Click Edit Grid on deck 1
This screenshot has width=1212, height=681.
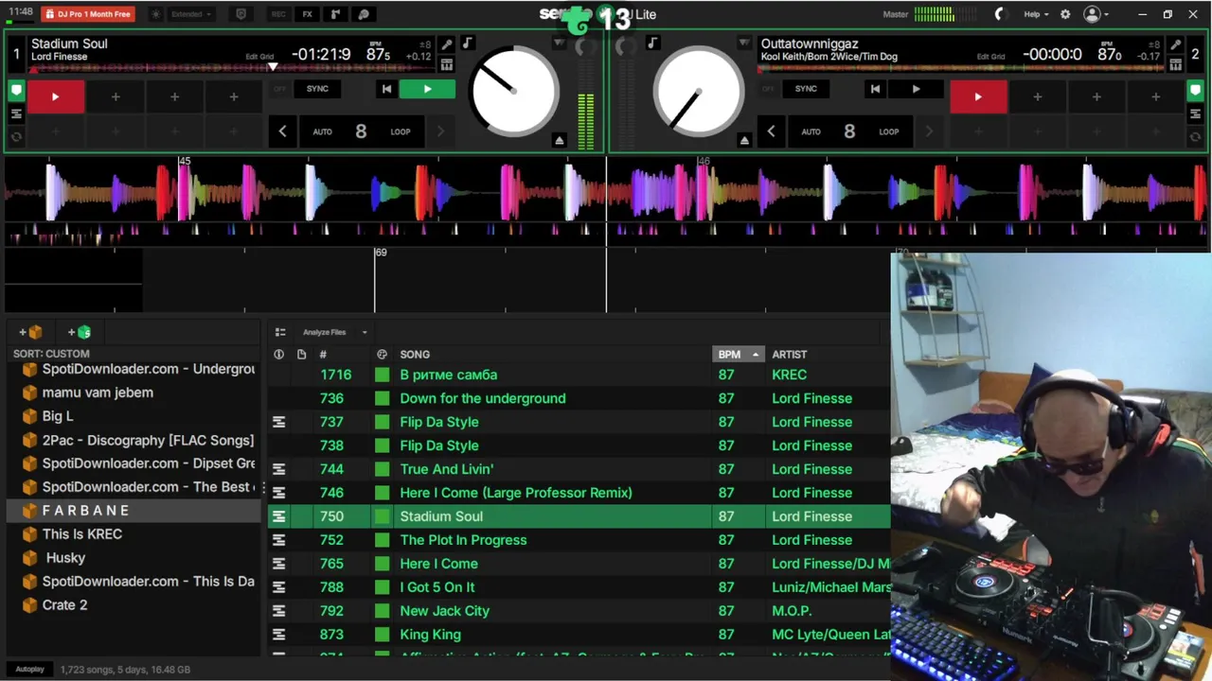(x=259, y=57)
